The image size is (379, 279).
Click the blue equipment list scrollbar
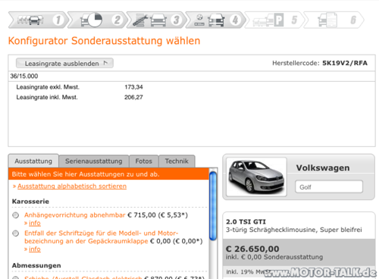[x=213, y=206]
